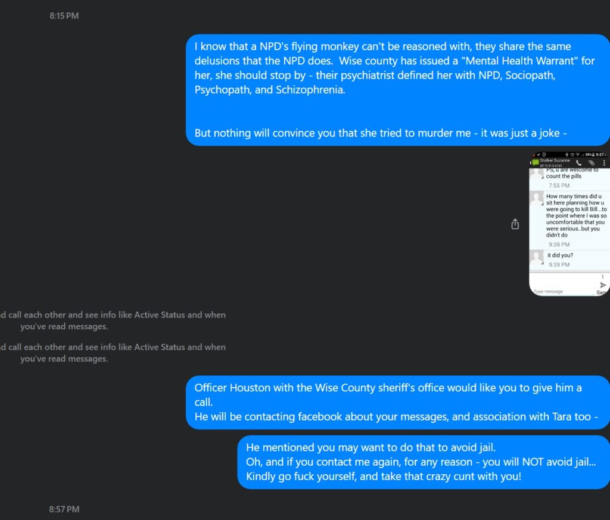Select the "He mentioned you may want" bubble
This screenshot has width=610, height=520.
pyautogui.click(x=424, y=462)
